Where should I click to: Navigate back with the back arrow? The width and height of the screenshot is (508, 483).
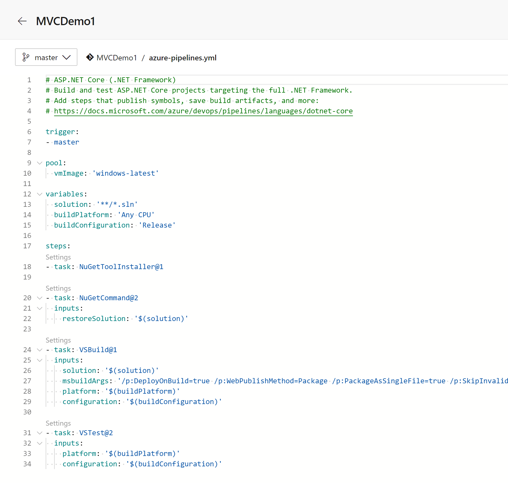click(22, 21)
